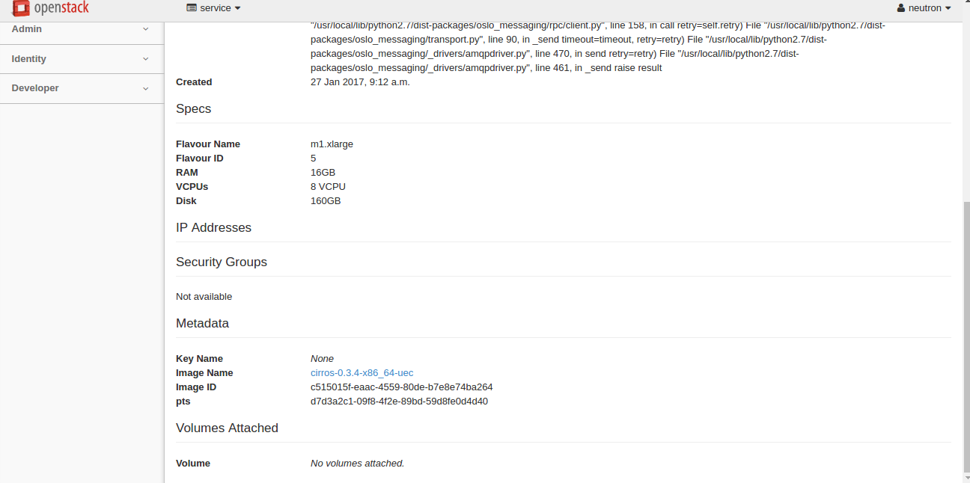970x483 pixels.
Task: Click the Flavour Name label
Action: (x=208, y=144)
